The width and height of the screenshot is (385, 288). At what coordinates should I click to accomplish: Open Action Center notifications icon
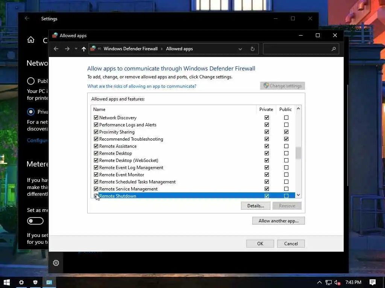[x=373, y=282]
